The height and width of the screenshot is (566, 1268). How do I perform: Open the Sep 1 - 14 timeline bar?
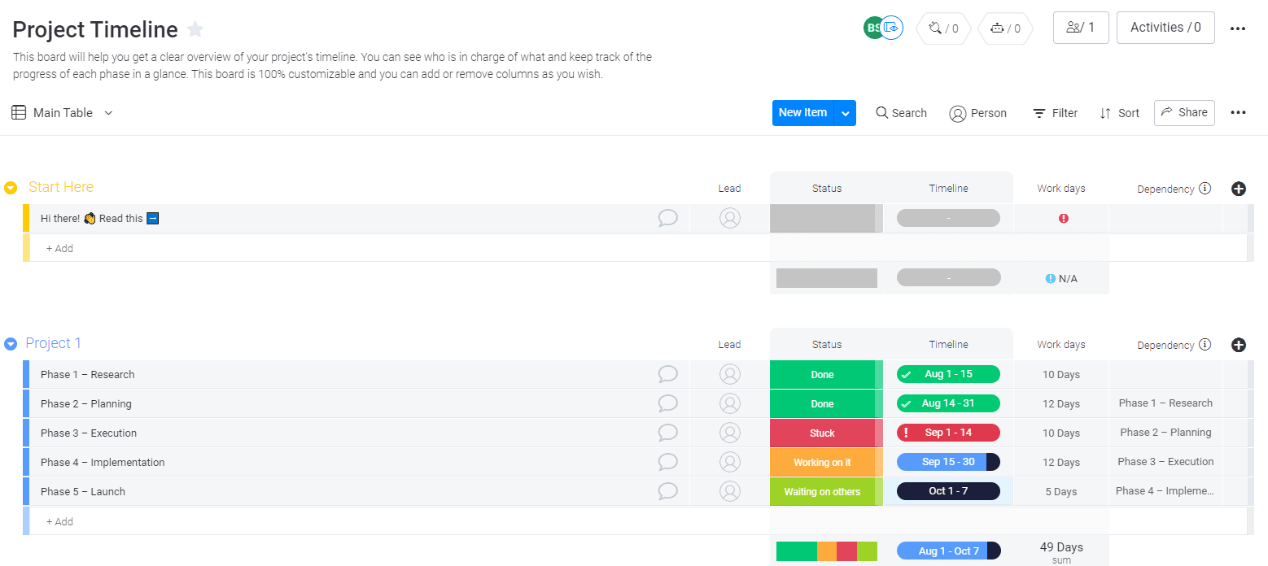tap(948, 433)
